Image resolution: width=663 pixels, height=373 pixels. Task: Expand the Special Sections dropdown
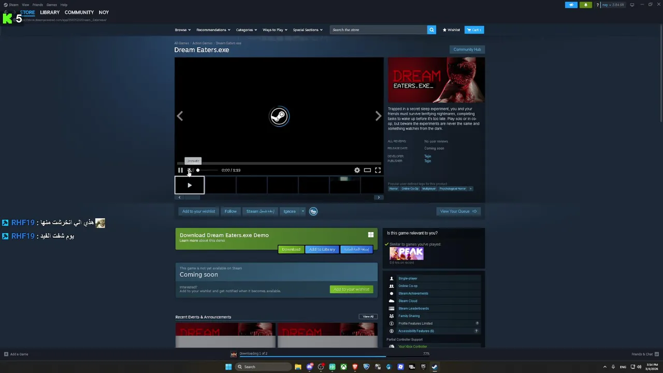click(308, 30)
